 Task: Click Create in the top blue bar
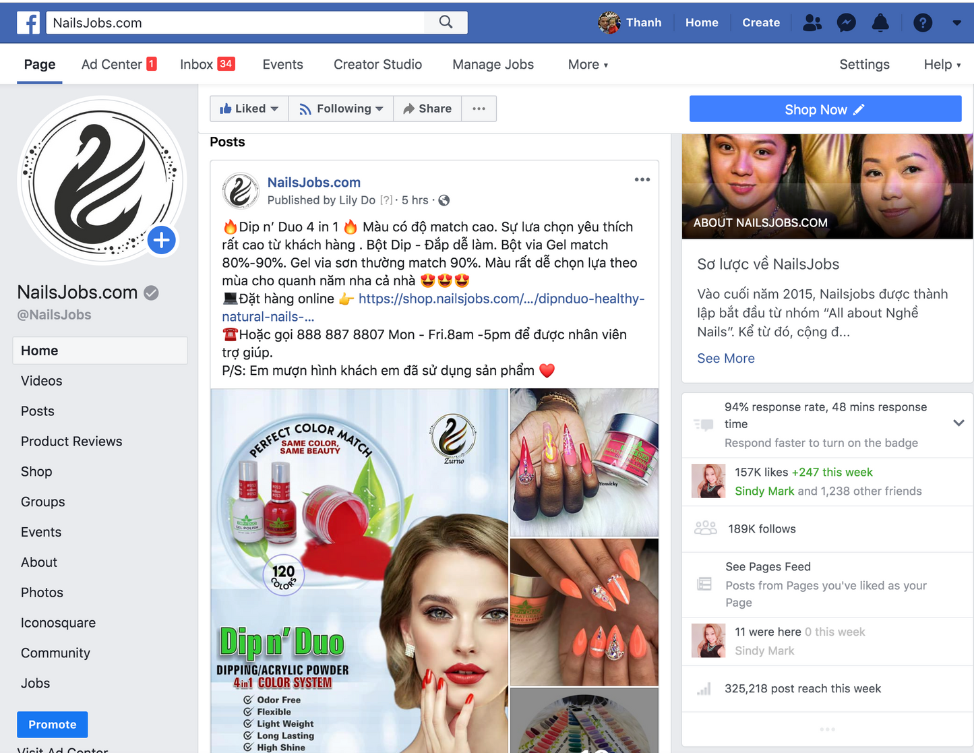pyautogui.click(x=761, y=22)
